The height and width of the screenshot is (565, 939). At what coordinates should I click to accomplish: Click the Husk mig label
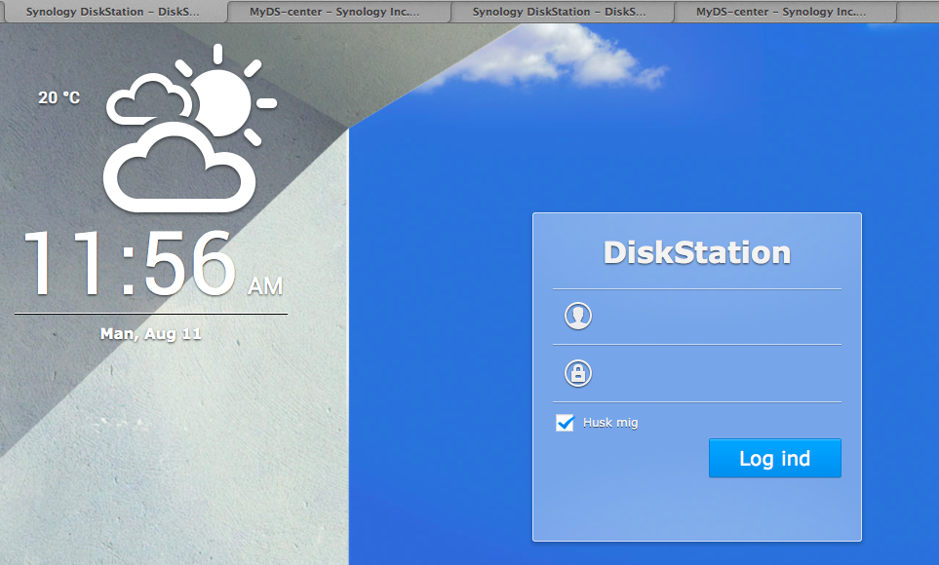[x=610, y=423]
